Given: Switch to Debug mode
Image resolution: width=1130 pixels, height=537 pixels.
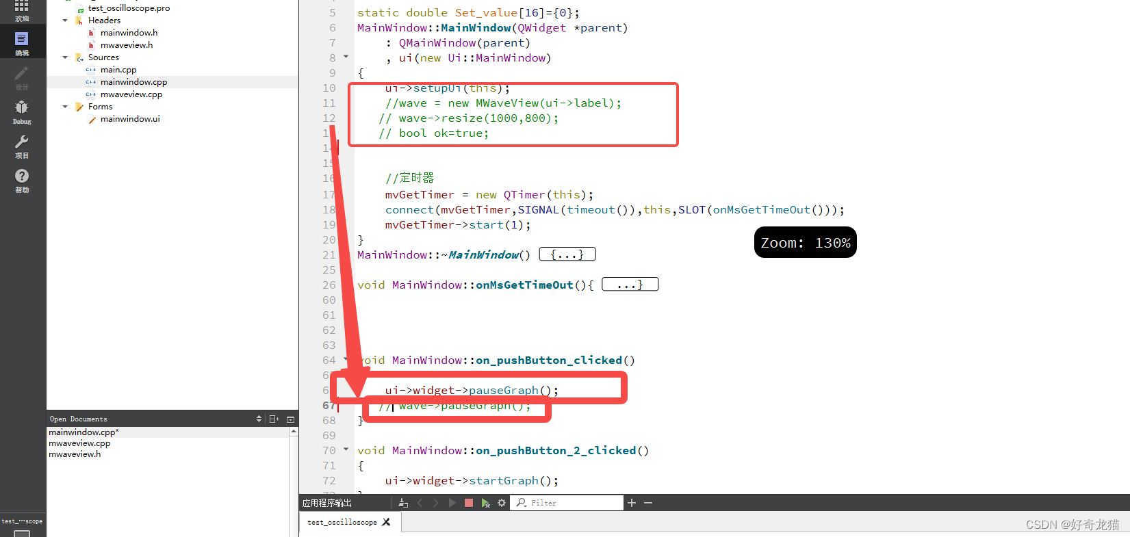Looking at the screenshot, I should (x=22, y=112).
